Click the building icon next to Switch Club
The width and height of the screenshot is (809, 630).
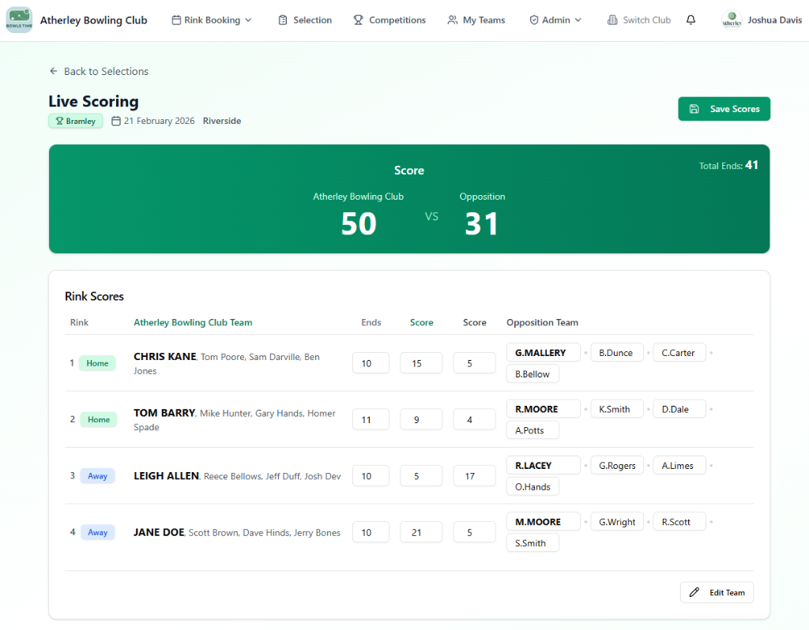(612, 20)
